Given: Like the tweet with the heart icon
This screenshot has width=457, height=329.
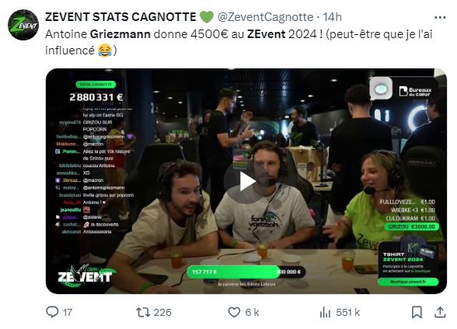Looking at the screenshot, I should point(234,313).
